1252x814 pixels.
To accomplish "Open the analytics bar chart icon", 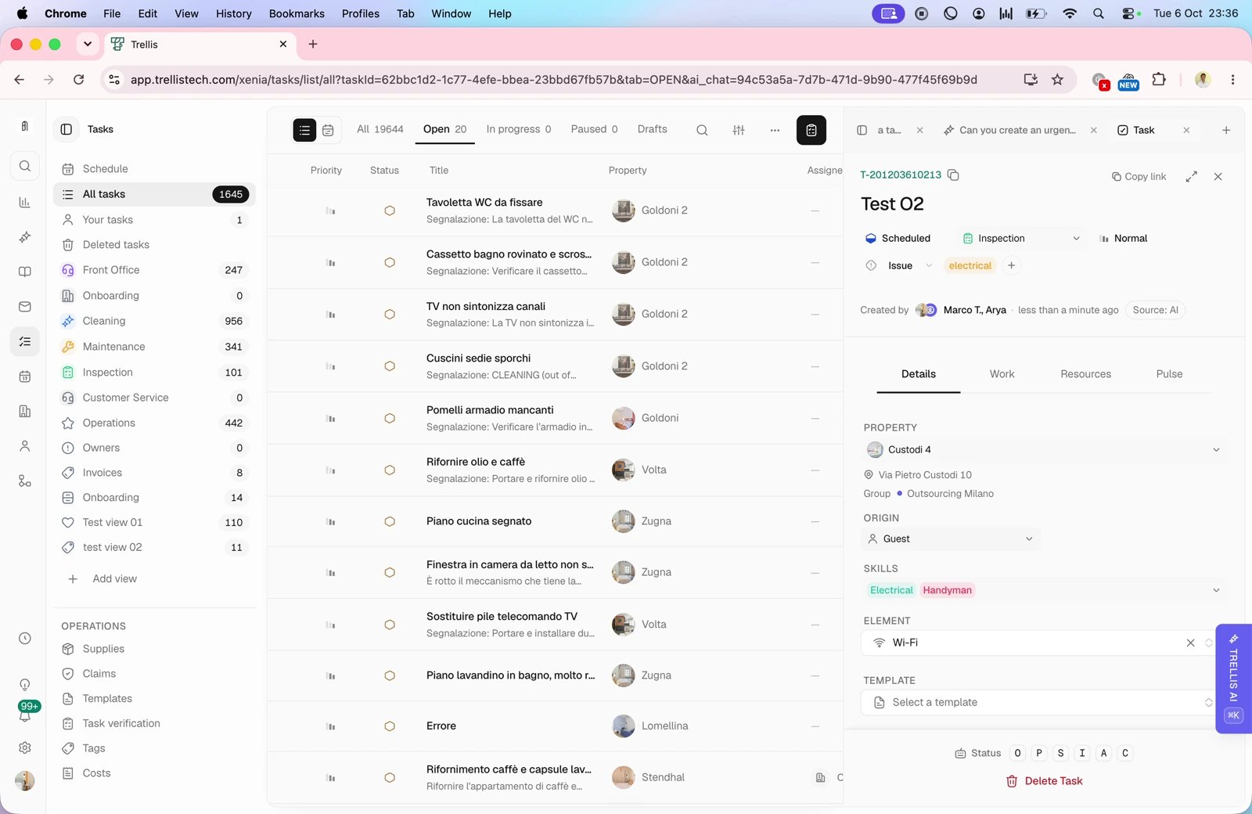I will 25,202.
